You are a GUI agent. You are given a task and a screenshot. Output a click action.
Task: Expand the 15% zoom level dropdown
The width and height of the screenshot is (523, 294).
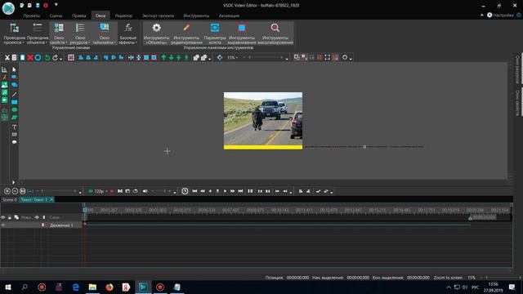[x=236, y=58]
